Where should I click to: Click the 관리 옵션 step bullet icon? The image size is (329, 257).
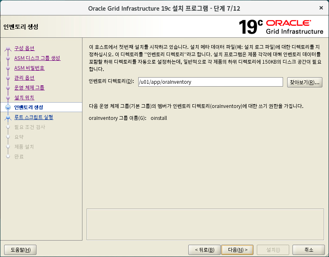point(8,78)
